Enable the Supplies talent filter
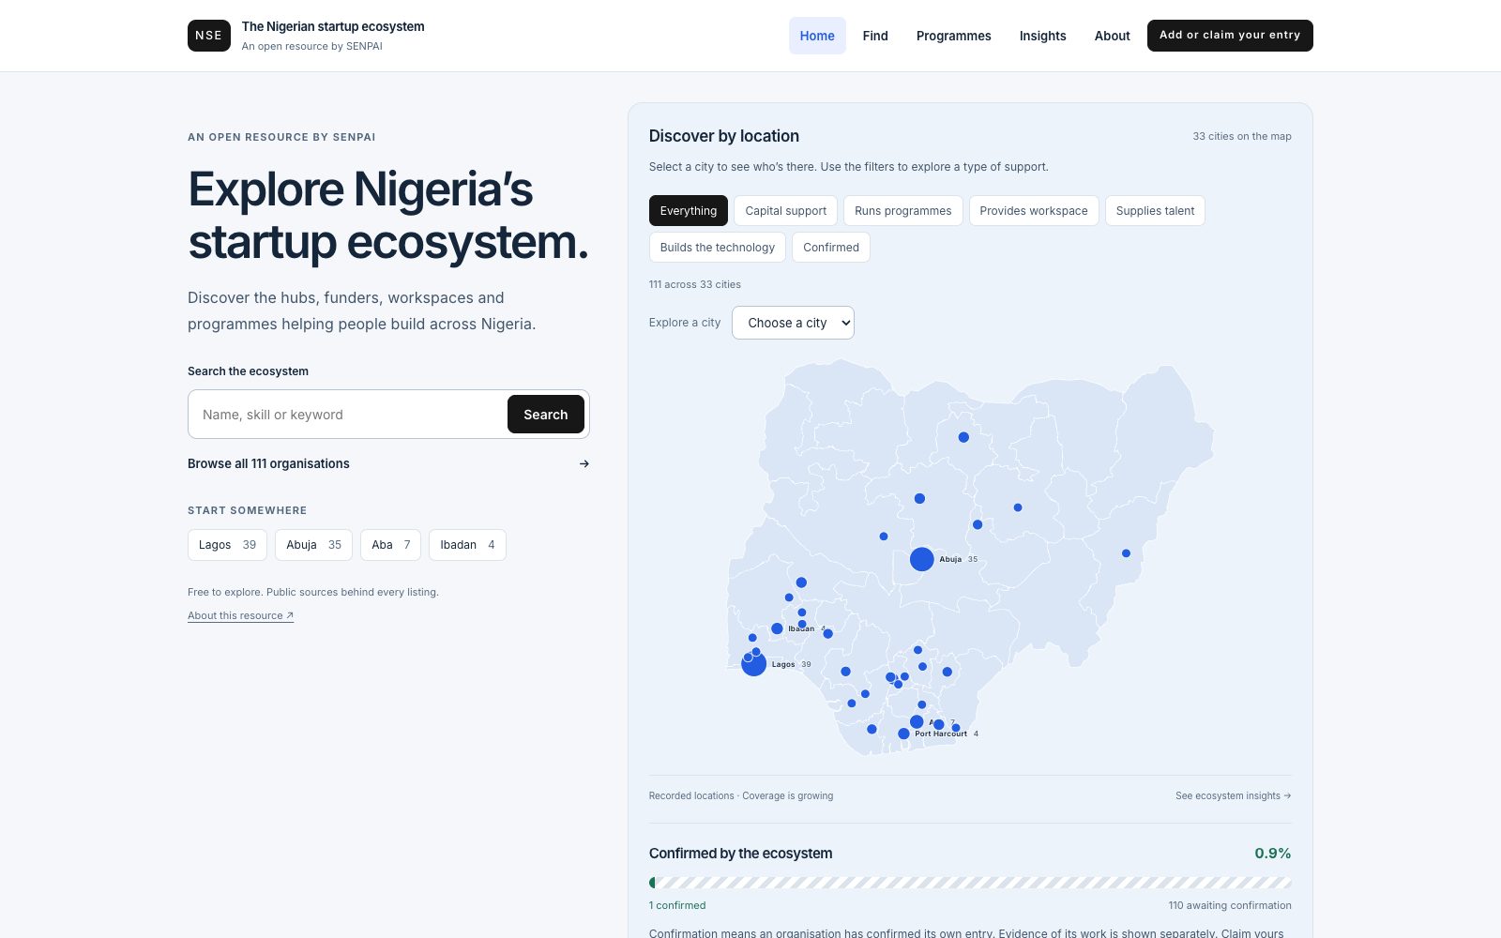The width and height of the screenshot is (1501, 938). click(x=1155, y=210)
